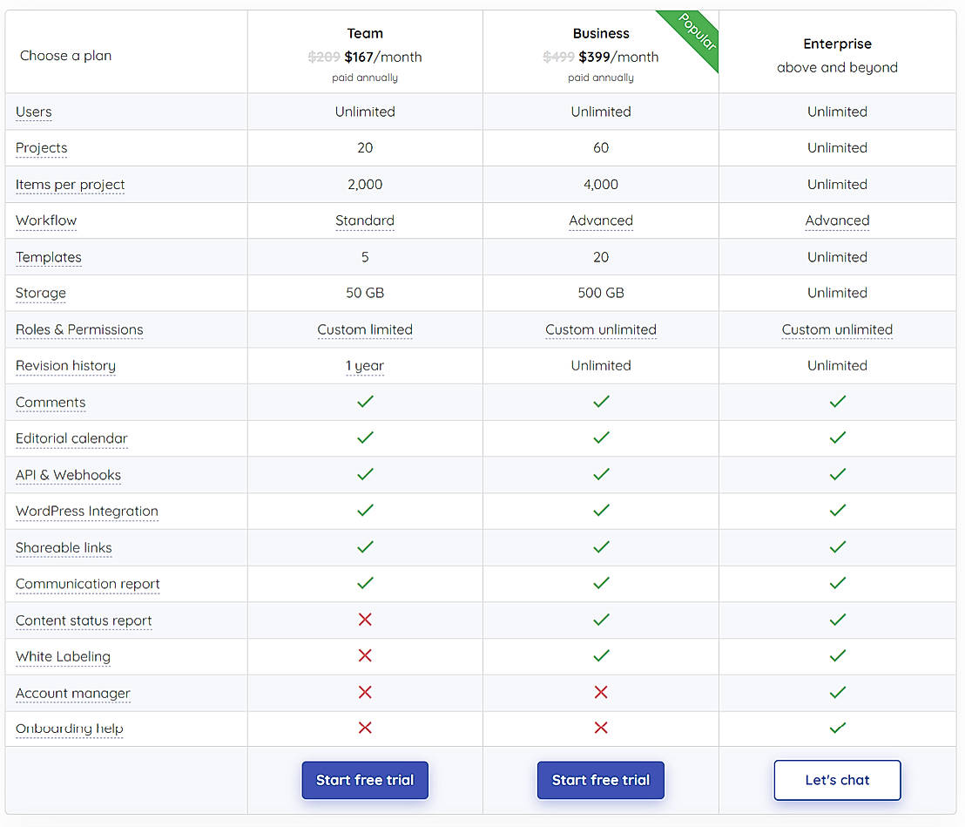Click the API & Webhooks label

pyautogui.click(x=68, y=475)
